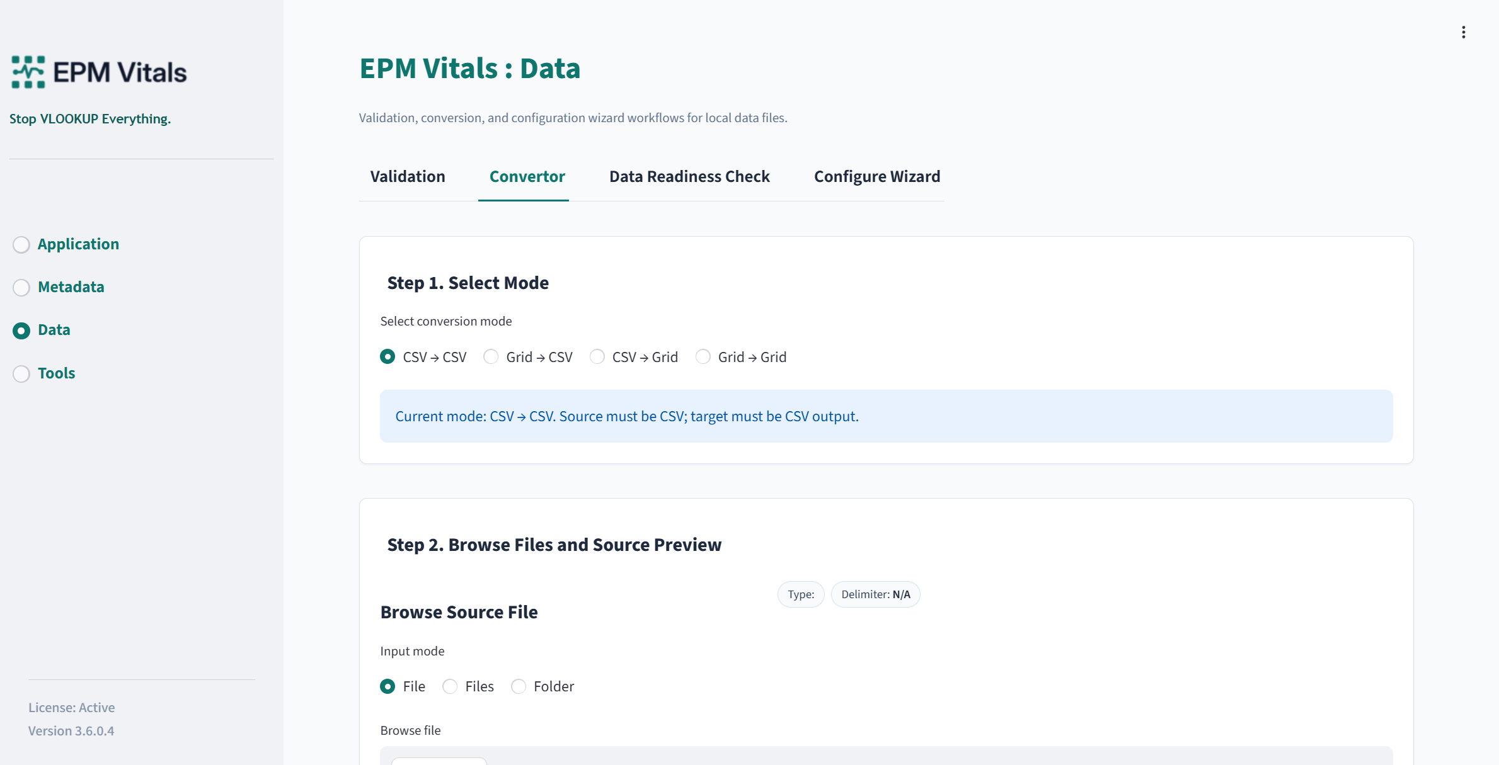Click the License: Active text
1499x765 pixels.
[72, 708]
